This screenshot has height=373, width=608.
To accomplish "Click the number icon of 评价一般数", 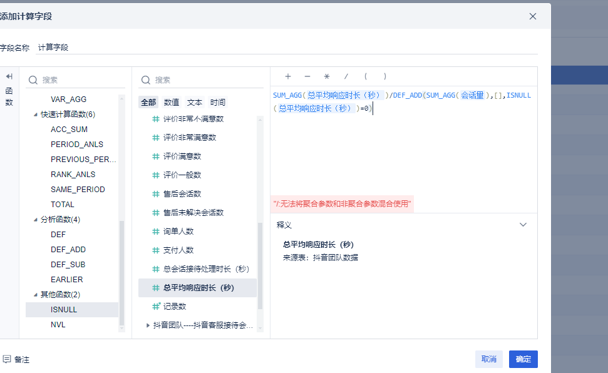I will 156,175.
